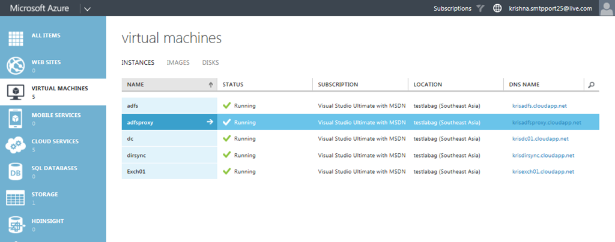The height and width of the screenshot is (242, 615).
Task: Click the location cell in dirsync row
Action: coord(447,155)
